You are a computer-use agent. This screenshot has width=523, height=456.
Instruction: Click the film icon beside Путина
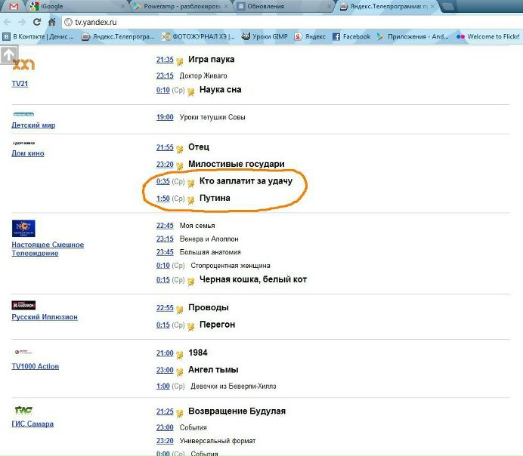click(191, 200)
